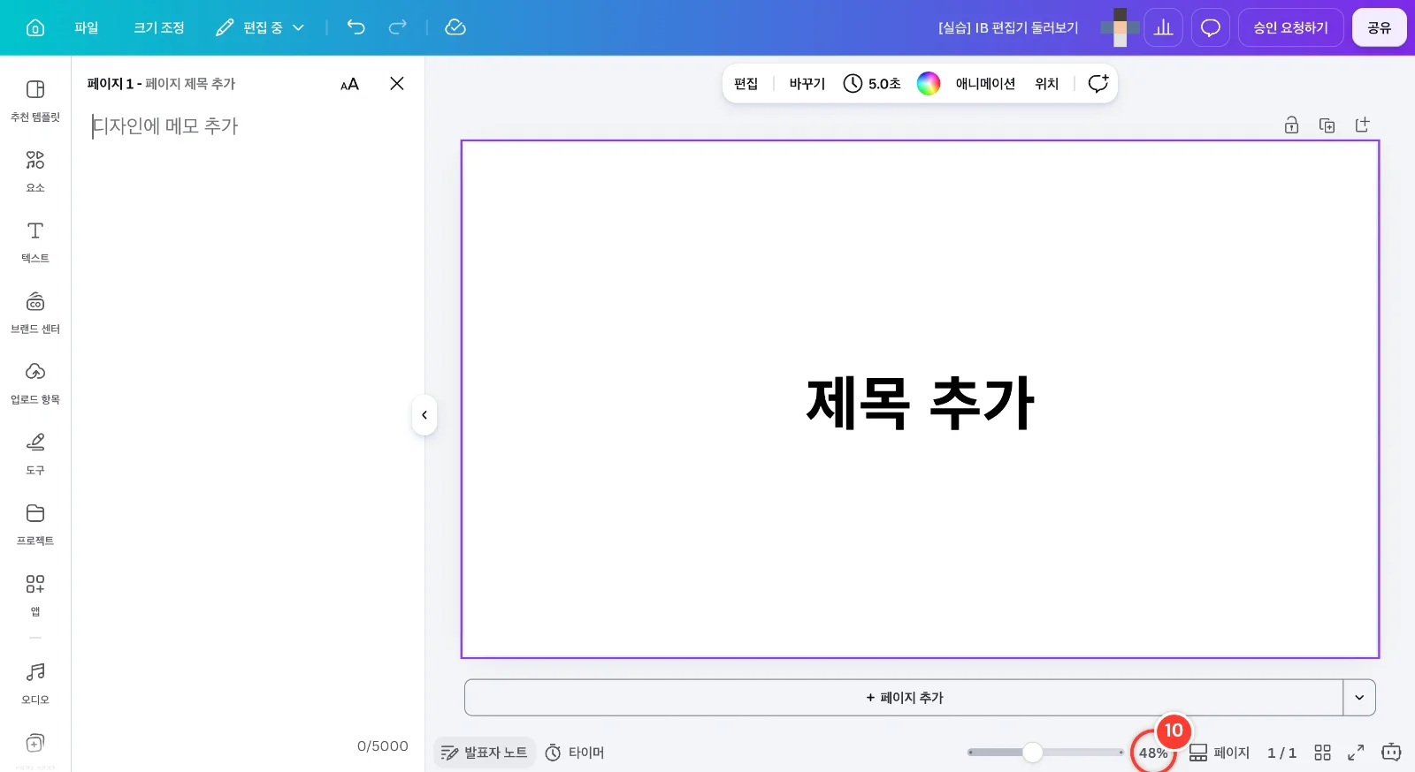Change notes text size AA icon
Viewport: 1415px width, 772px height.
[x=349, y=84]
